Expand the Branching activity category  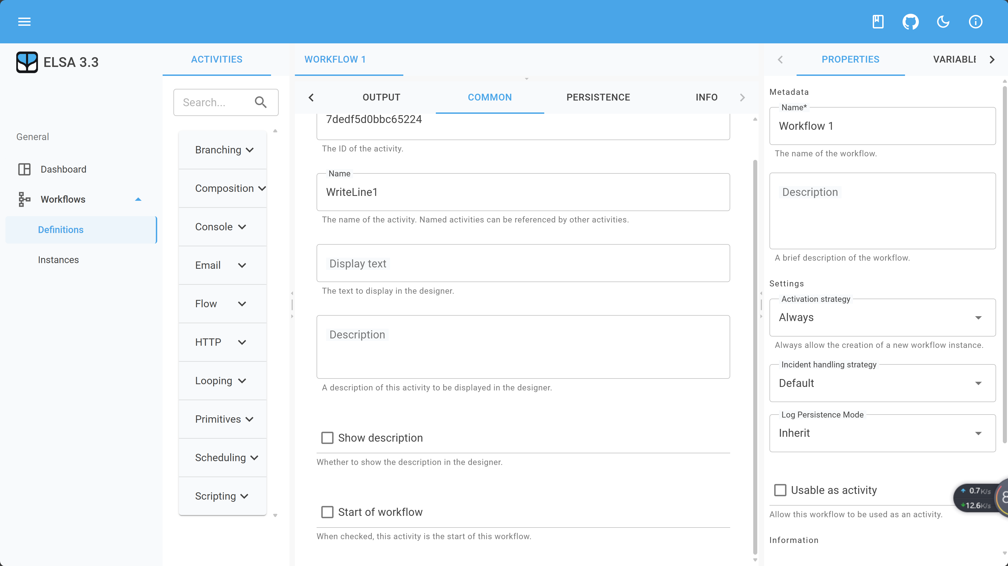[x=223, y=150]
